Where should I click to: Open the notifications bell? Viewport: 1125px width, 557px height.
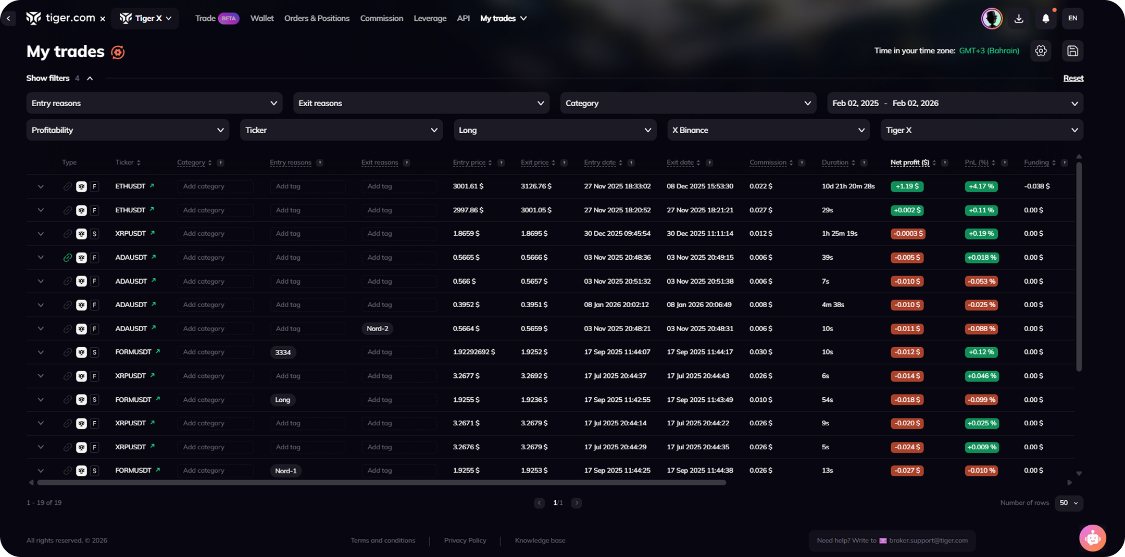1045,19
